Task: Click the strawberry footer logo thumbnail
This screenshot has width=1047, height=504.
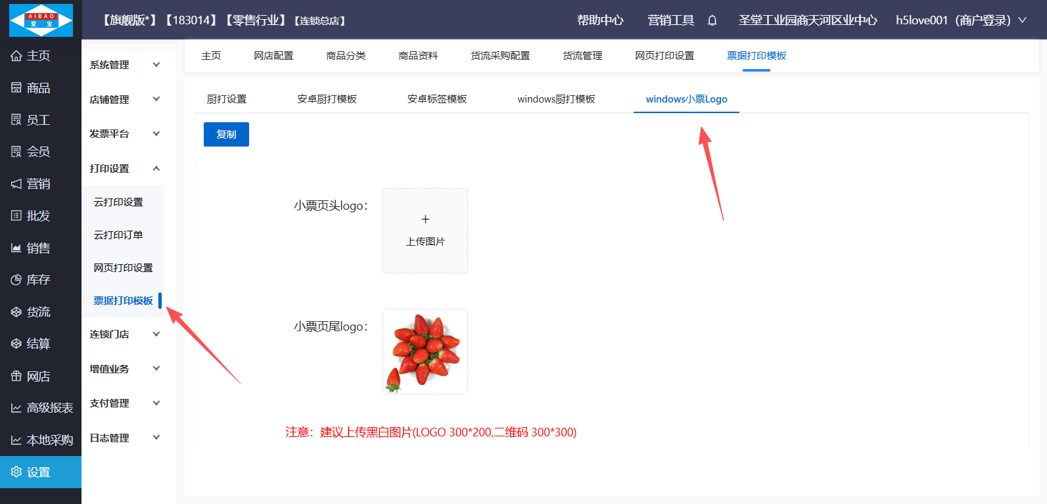Action: [x=425, y=352]
